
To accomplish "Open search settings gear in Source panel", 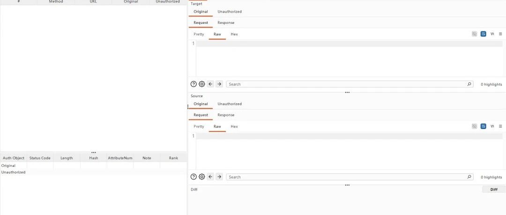I will [x=201, y=177].
